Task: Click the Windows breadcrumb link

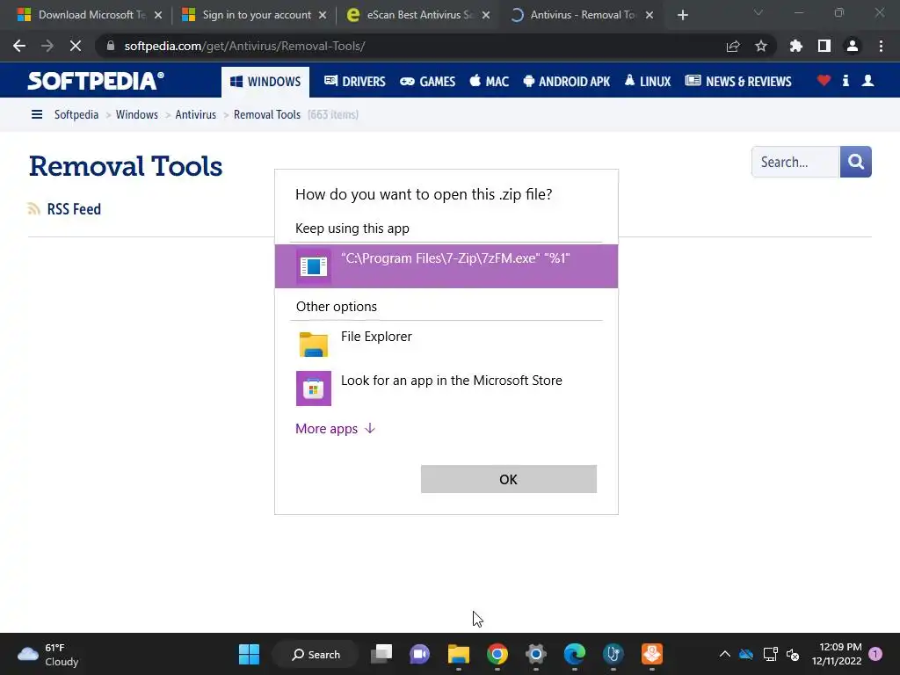Action: point(136,114)
